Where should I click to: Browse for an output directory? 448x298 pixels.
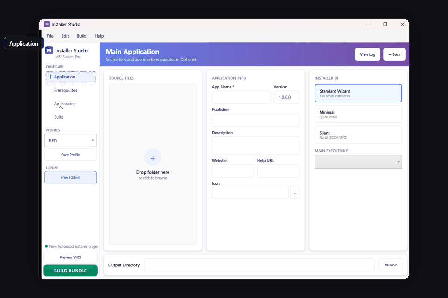[391, 265]
